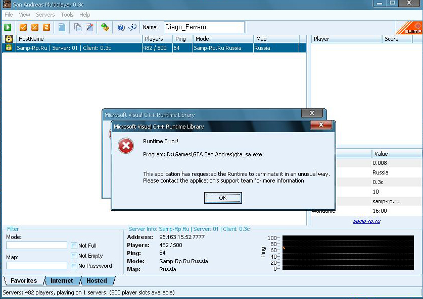Image resolution: width=423 pixels, height=299 pixels.
Task: Click the Add Server checkmark icon
Action: [23, 27]
